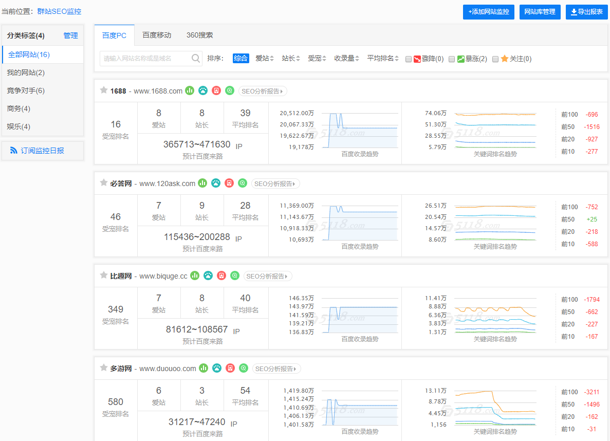Open red mobile icon for 120ask.com
The image size is (610, 441).
(229, 182)
